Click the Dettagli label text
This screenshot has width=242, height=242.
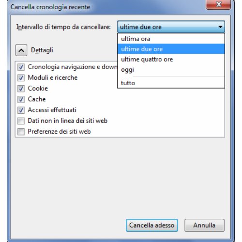[x=42, y=50]
